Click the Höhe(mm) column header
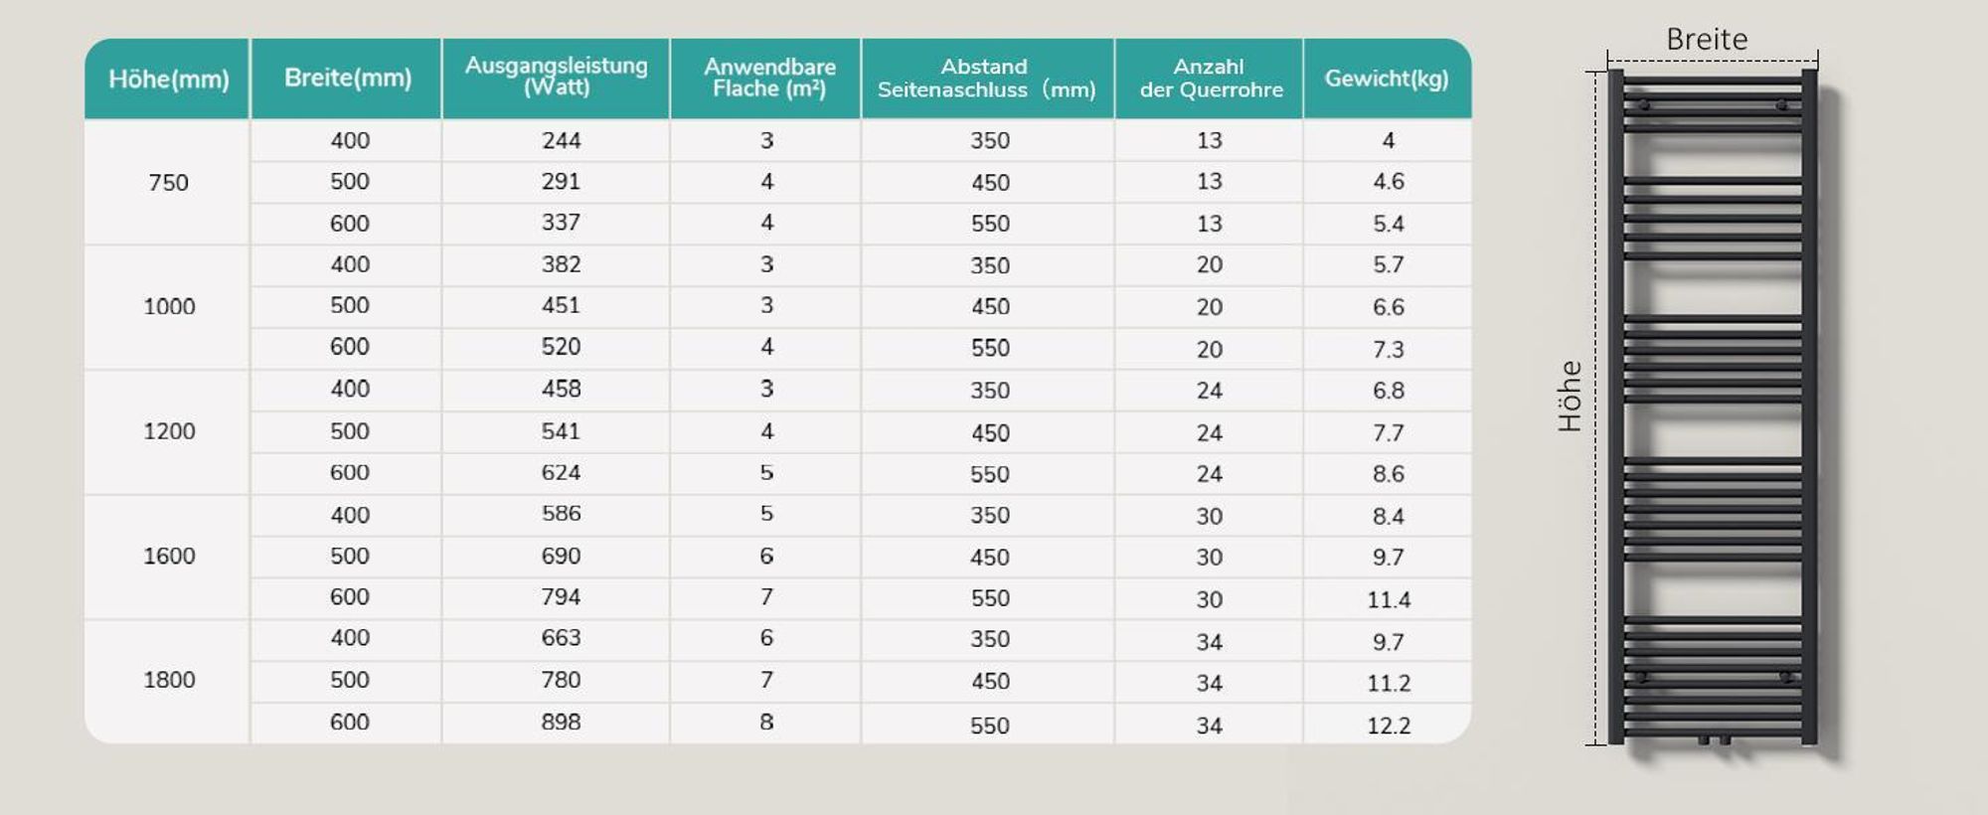Image resolution: width=1988 pixels, height=815 pixels. pyautogui.click(x=168, y=79)
